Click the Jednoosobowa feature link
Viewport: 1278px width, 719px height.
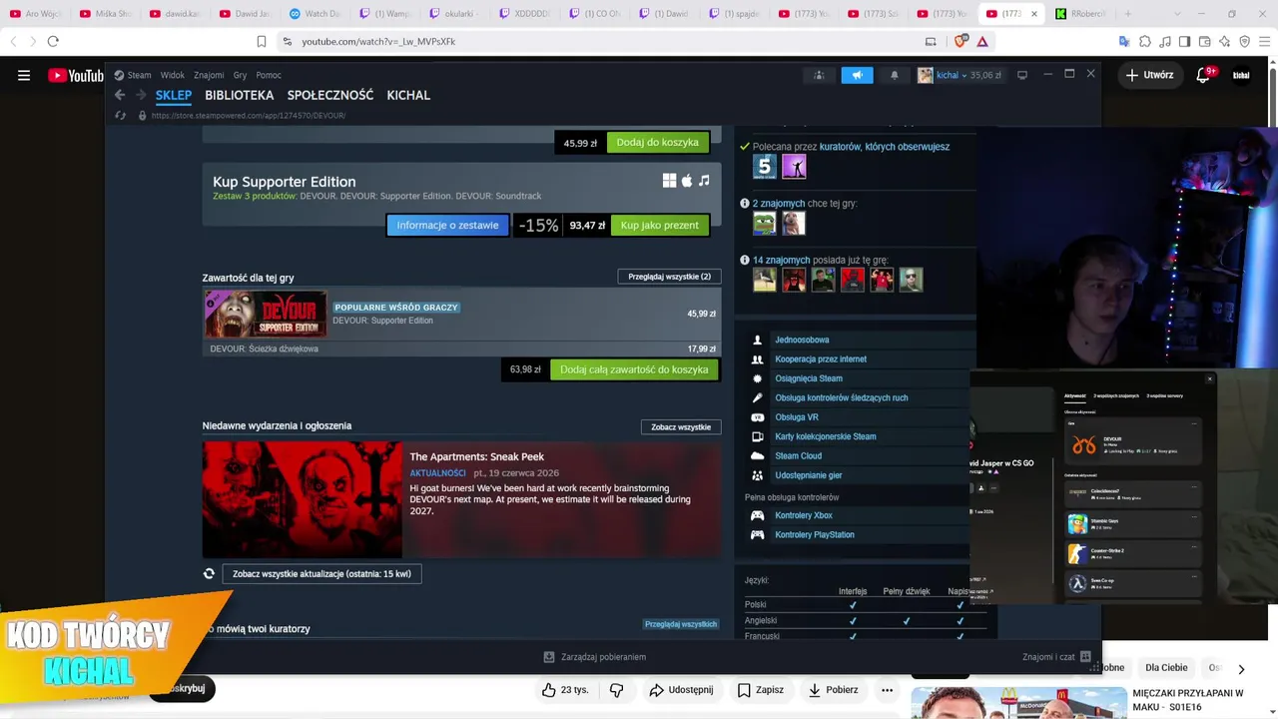point(802,341)
